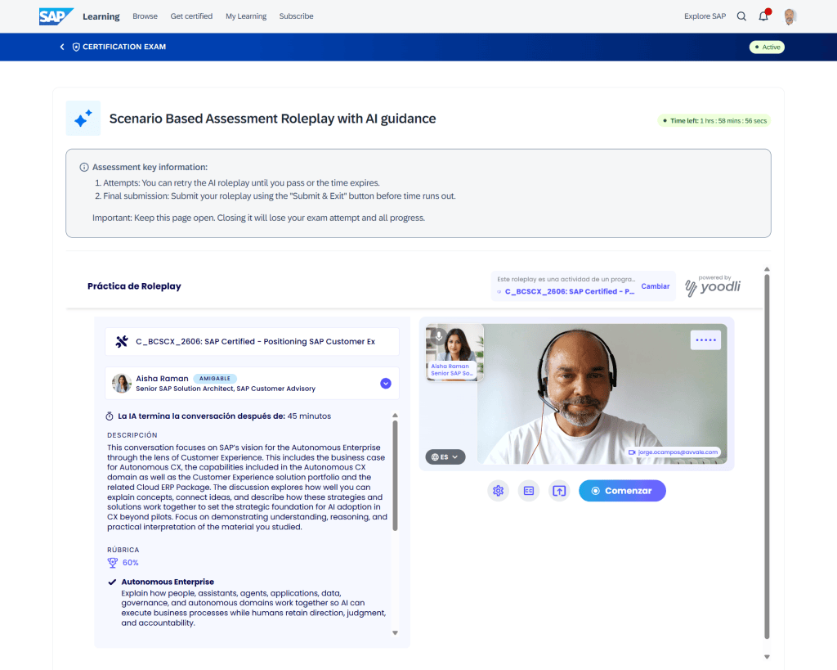Click the roleplay frame's scroll-down arrow

pyautogui.click(x=767, y=657)
